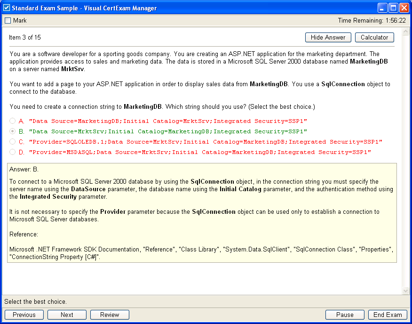Click the Time Remaining display

372,21
